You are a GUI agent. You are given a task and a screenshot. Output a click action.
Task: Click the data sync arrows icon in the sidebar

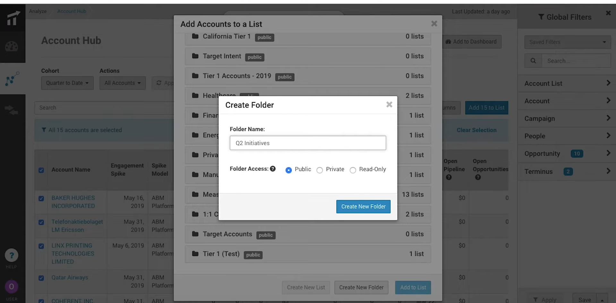click(12, 110)
